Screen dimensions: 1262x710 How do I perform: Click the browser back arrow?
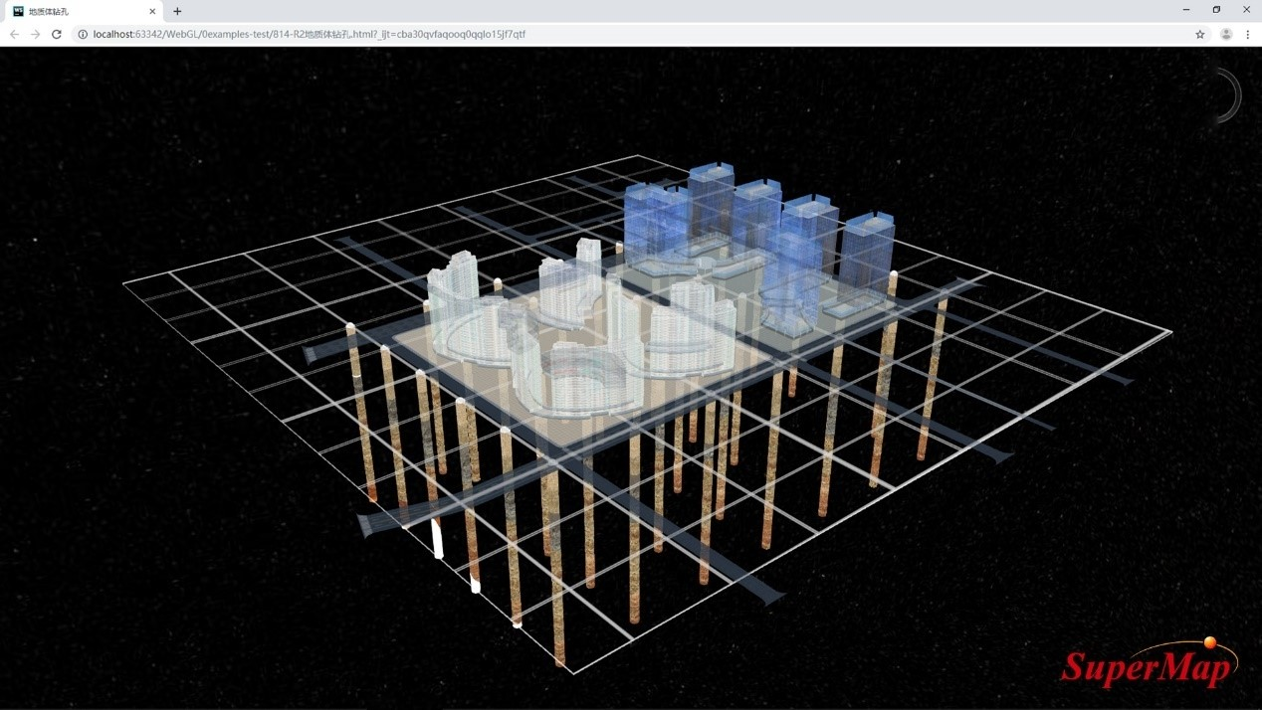[14, 34]
